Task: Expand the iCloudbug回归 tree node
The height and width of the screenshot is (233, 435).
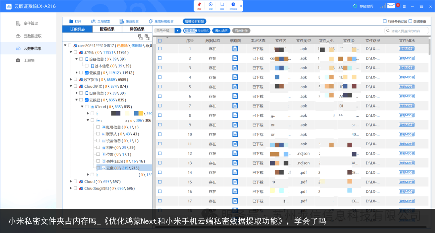Action: click(x=71, y=188)
